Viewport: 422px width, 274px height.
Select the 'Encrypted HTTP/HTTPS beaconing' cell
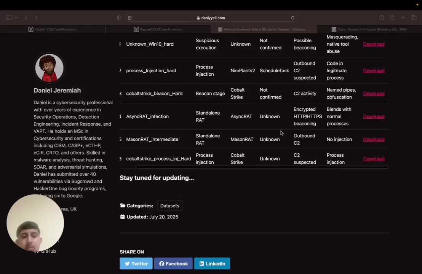[308, 116]
